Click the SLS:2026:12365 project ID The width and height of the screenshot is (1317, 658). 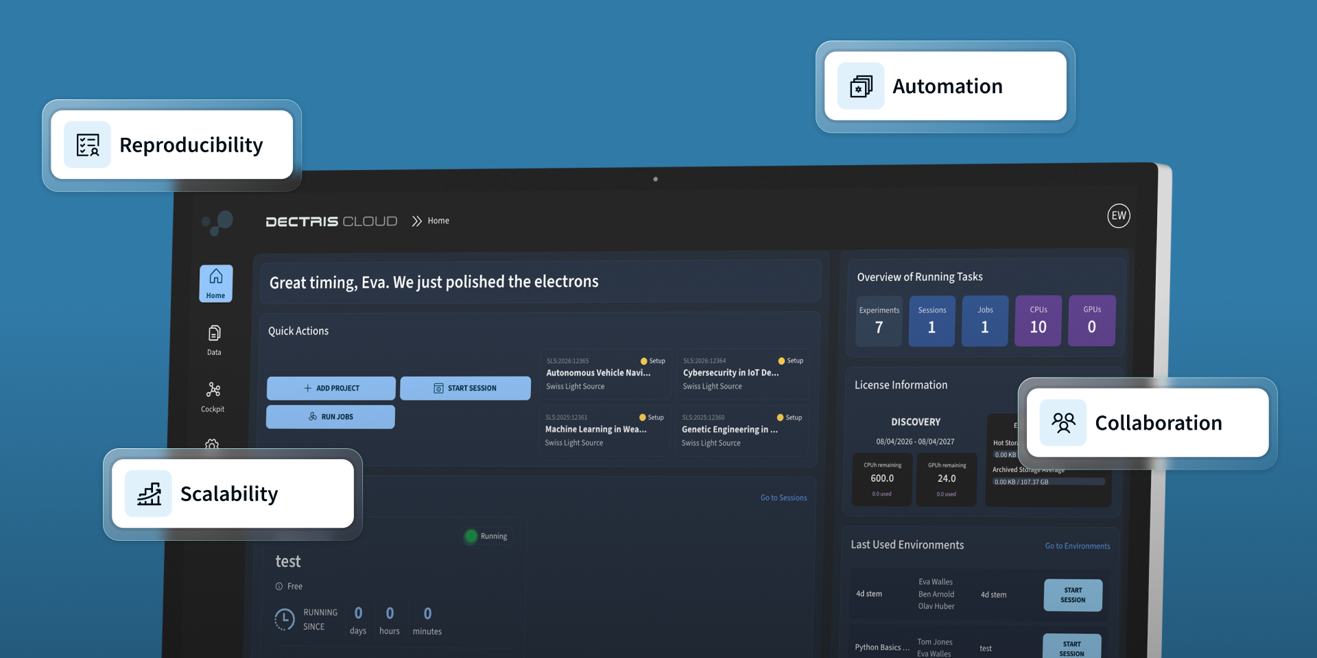tap(567, 361)
